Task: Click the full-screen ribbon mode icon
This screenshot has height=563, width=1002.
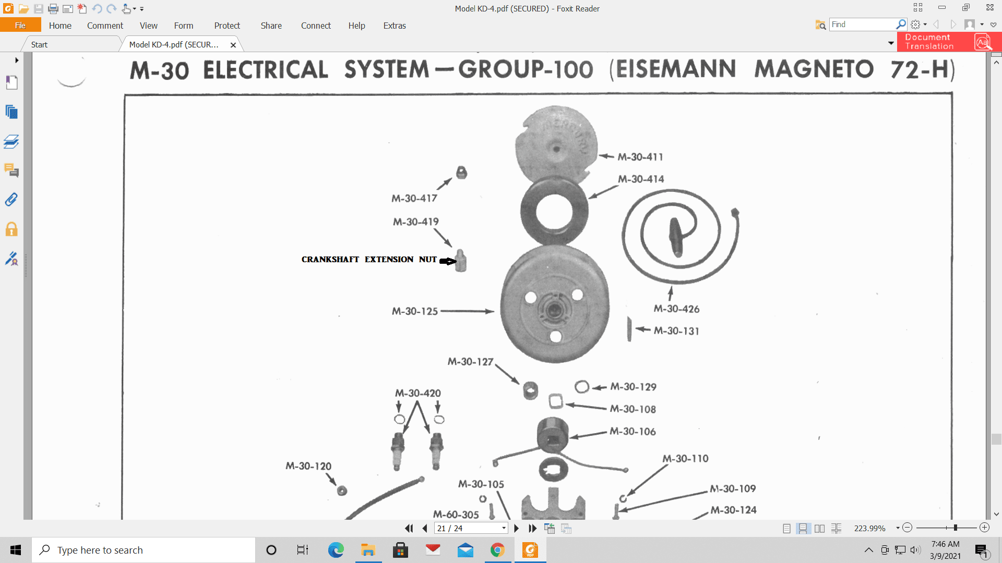Action: (918, 7)
